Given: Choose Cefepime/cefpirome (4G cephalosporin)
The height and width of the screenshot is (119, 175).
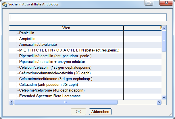Looking at the screenshot, I should (x=51, y=90).
